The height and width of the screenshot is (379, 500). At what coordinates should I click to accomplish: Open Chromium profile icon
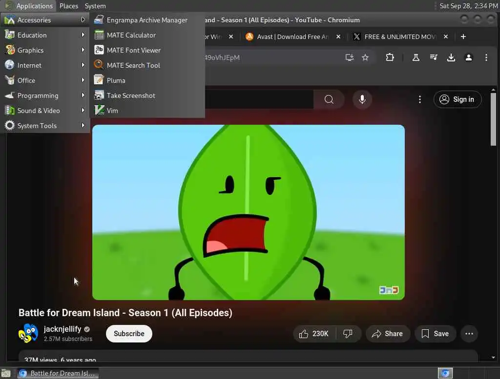[468, 57]
